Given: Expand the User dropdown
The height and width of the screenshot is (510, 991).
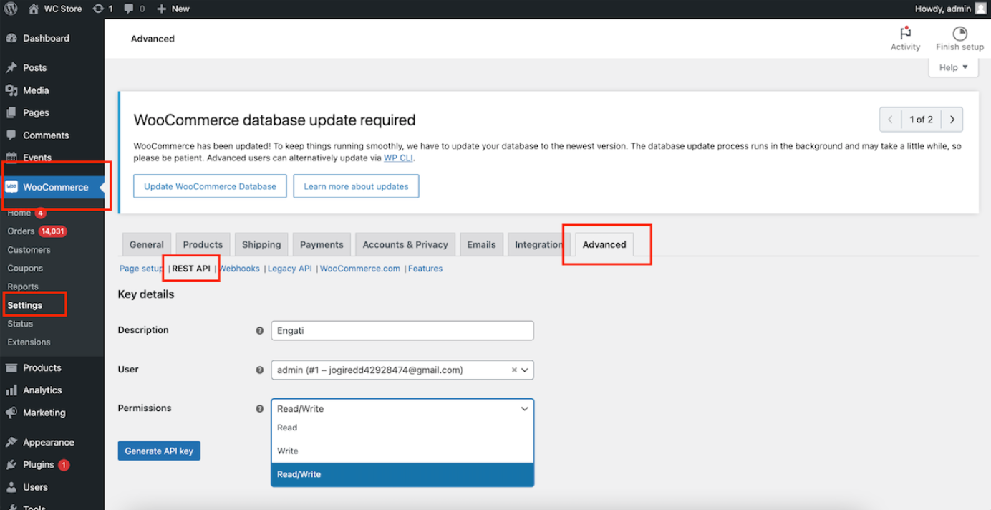Looking at the screenshot, I should pyautogui.click(x=525, y=370).
